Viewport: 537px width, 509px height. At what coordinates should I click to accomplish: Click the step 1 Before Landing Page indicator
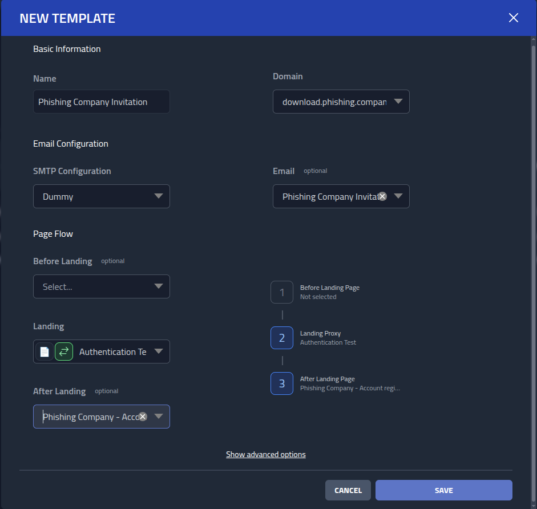pyautogui.click(x=282, y=292)
